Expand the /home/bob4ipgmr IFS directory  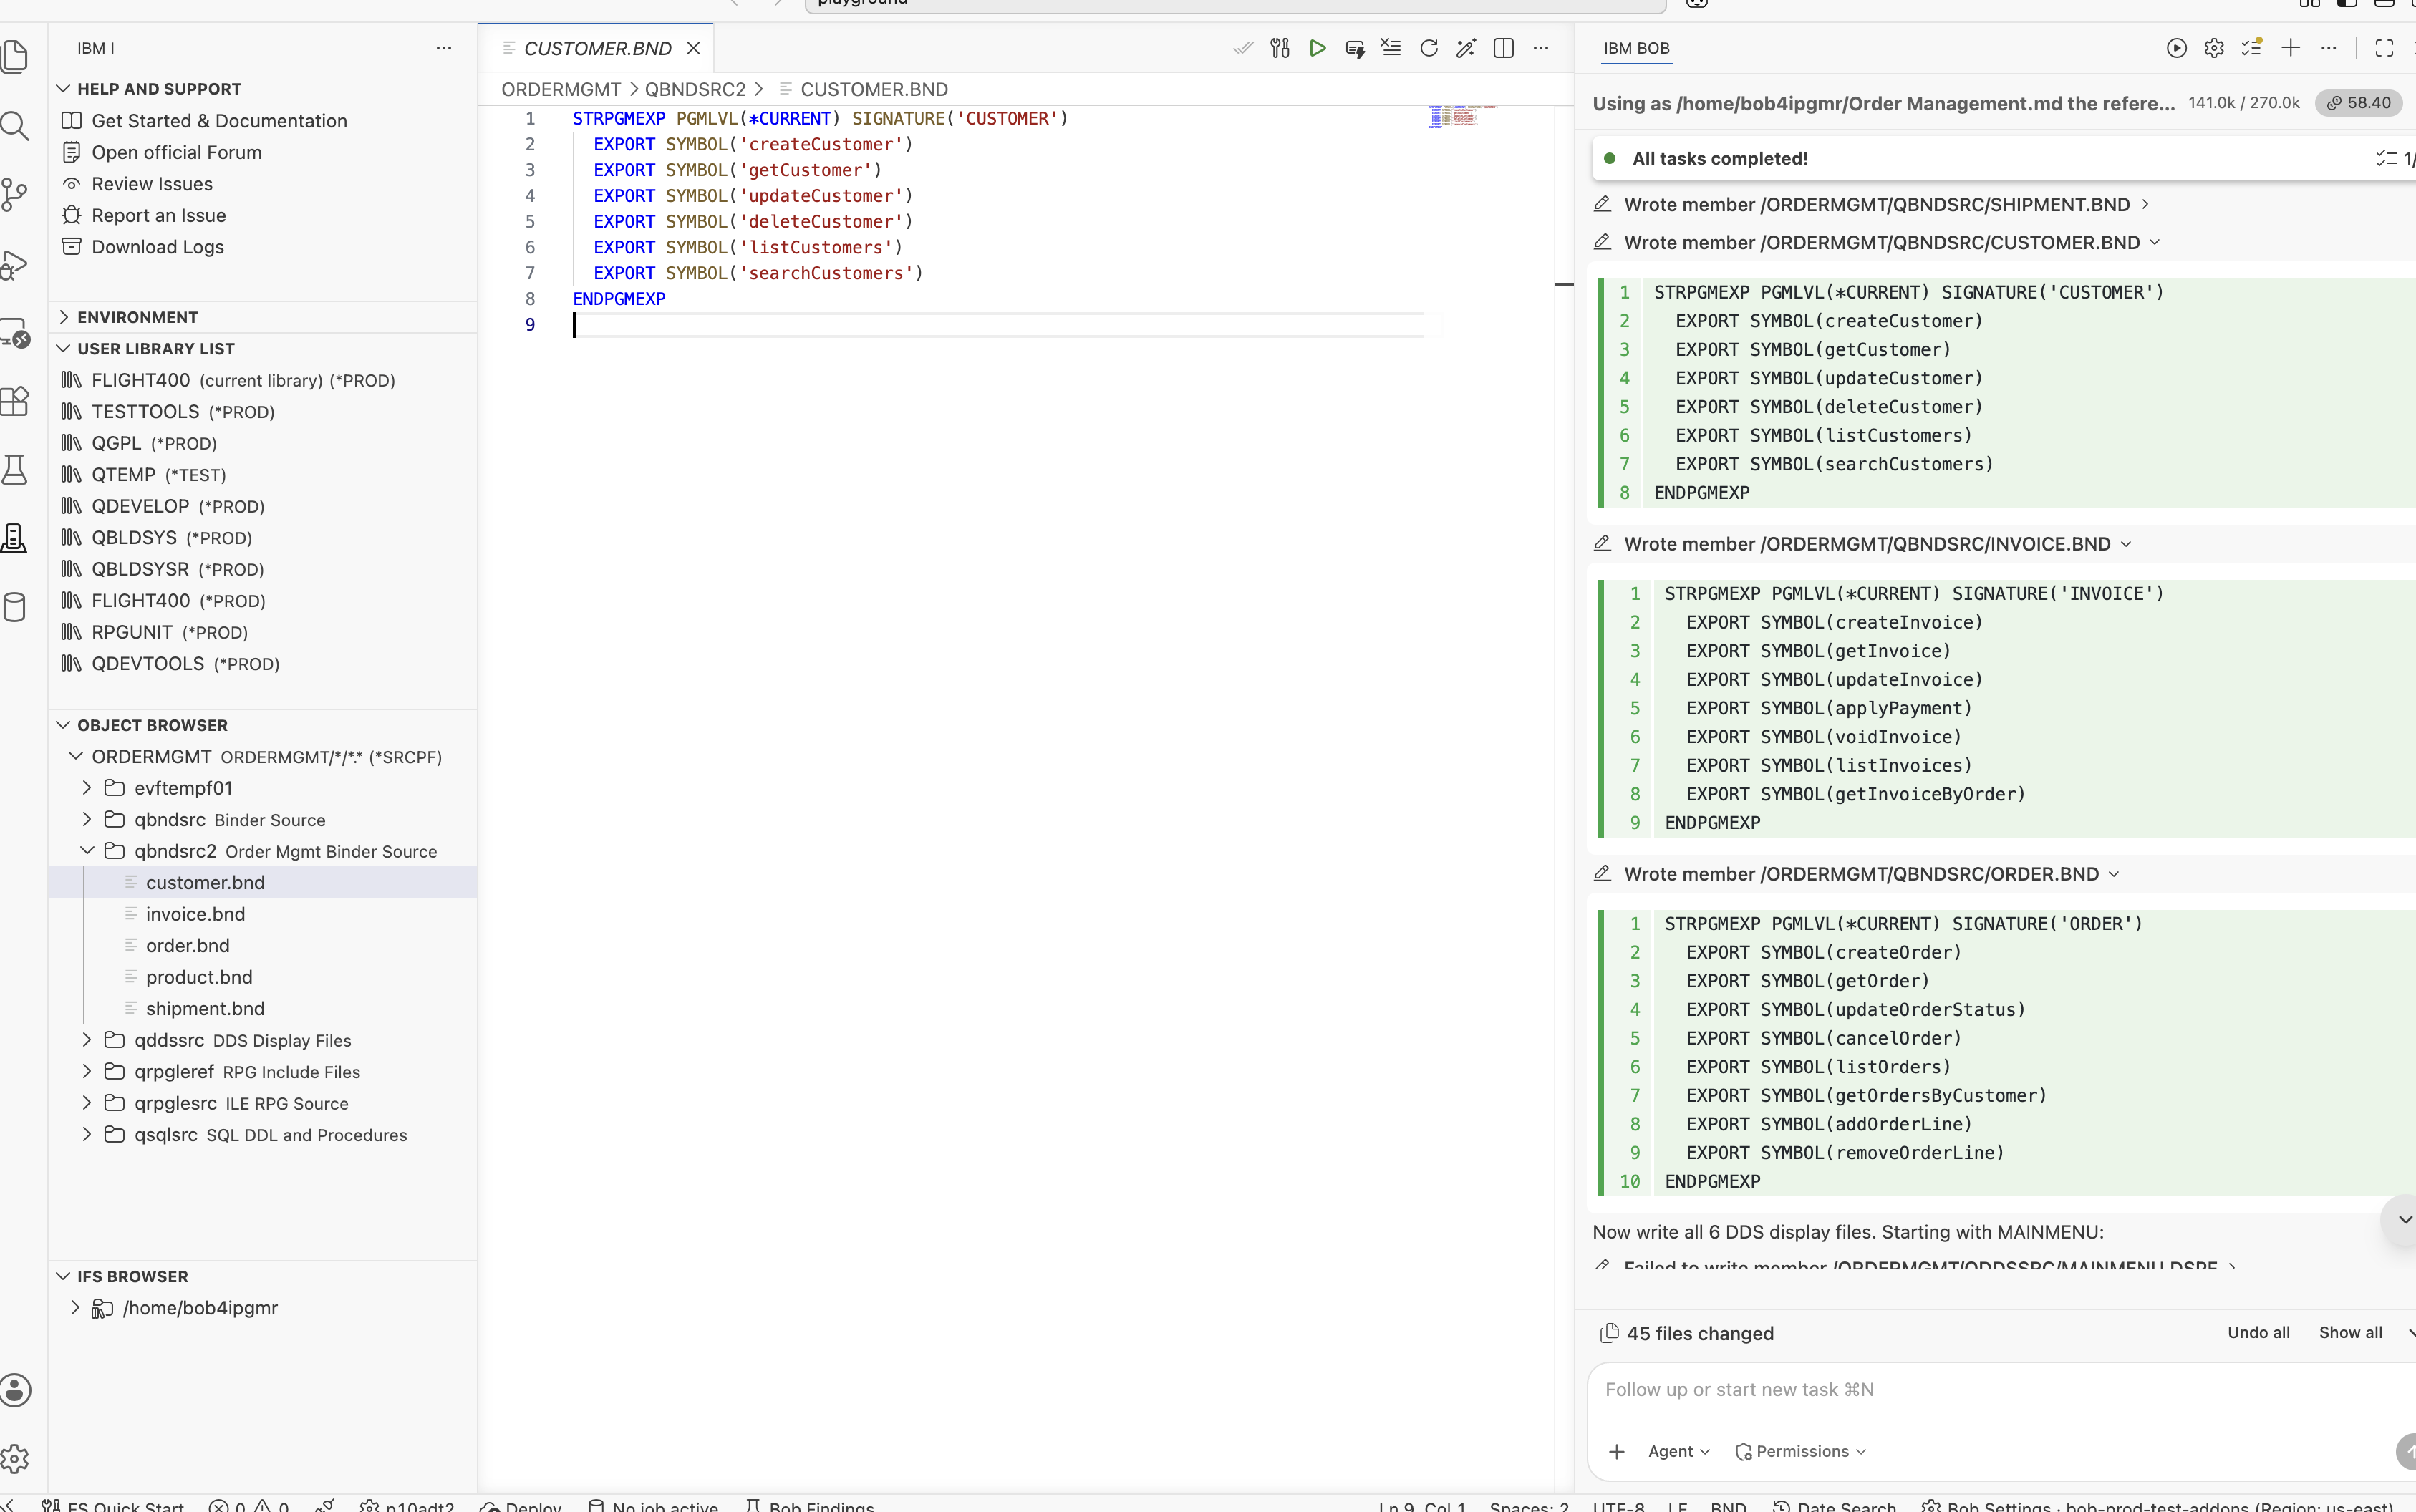pyautogui.click(x=75, y=1308)
